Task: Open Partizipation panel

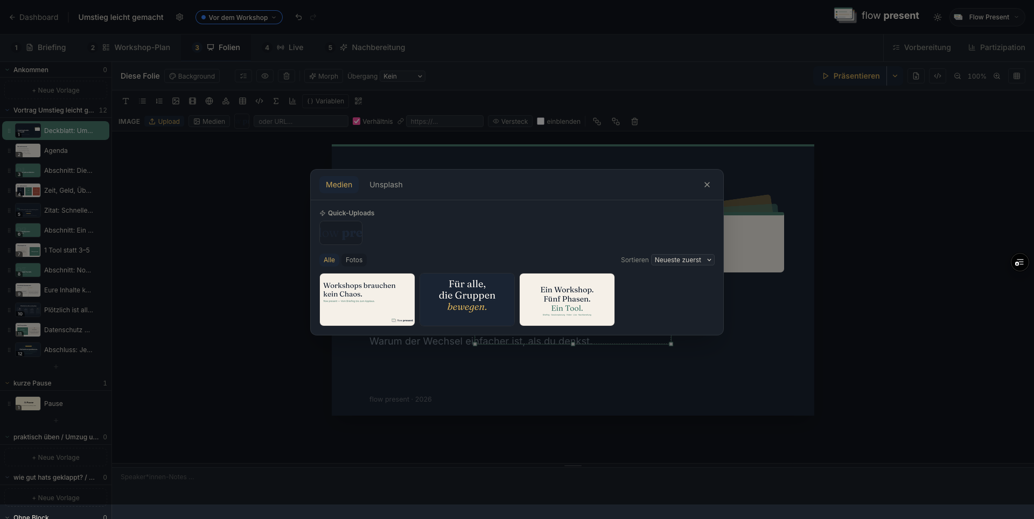Action: click(x=996, y=47)
